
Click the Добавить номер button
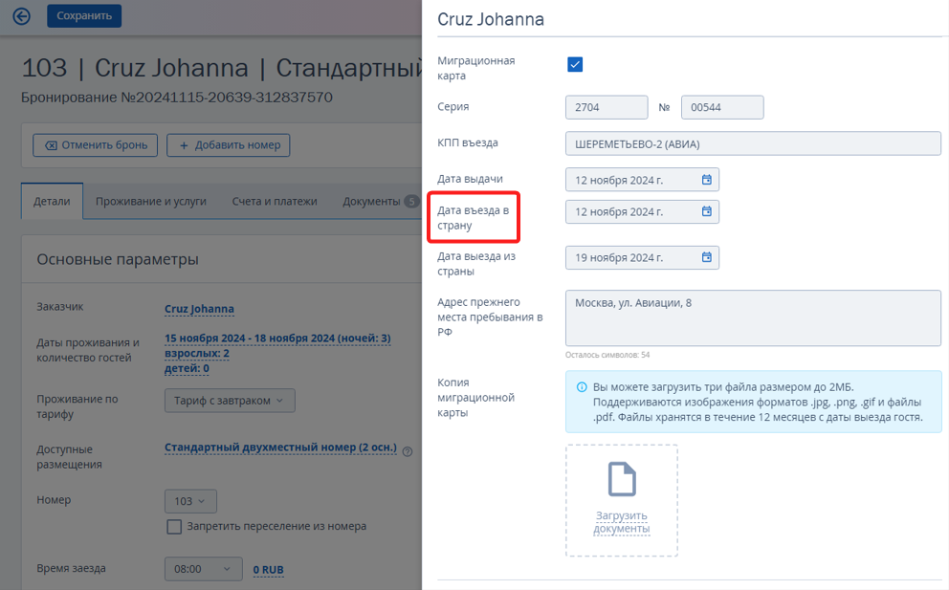[229, 145]
